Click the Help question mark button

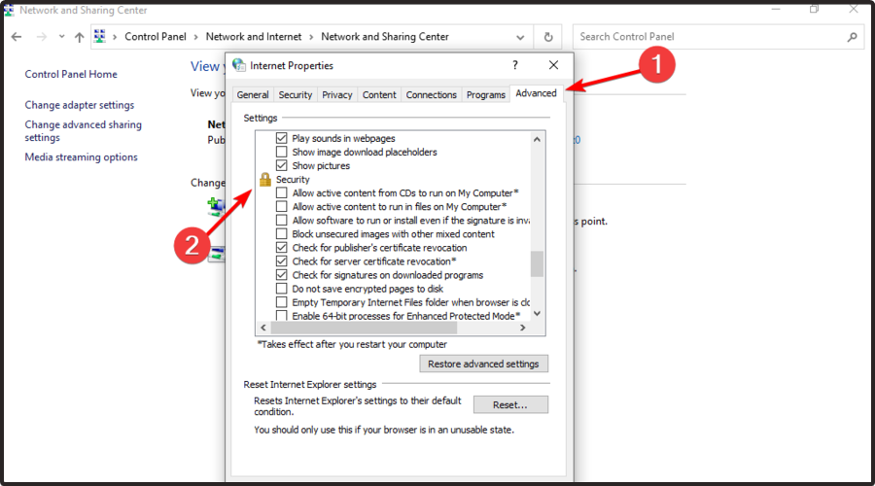click(x=515, y=65)
